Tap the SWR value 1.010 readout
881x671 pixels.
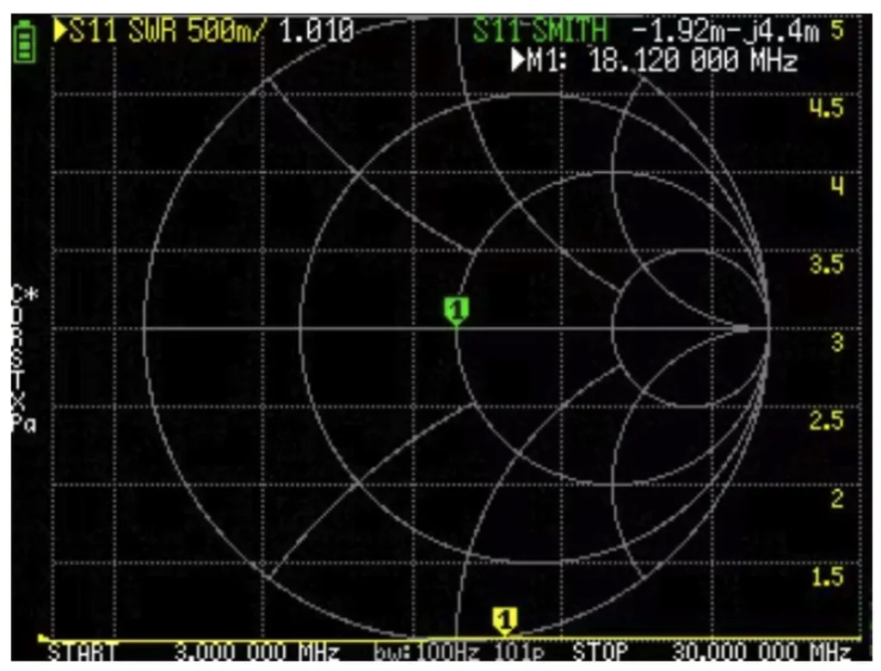317,31
